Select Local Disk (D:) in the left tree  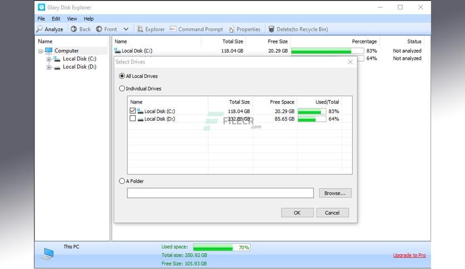pos(80,67)
